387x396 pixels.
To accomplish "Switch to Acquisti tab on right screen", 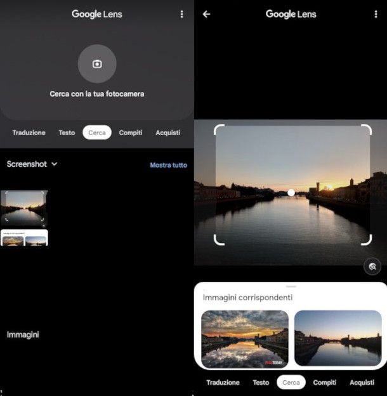I will 362,383.
